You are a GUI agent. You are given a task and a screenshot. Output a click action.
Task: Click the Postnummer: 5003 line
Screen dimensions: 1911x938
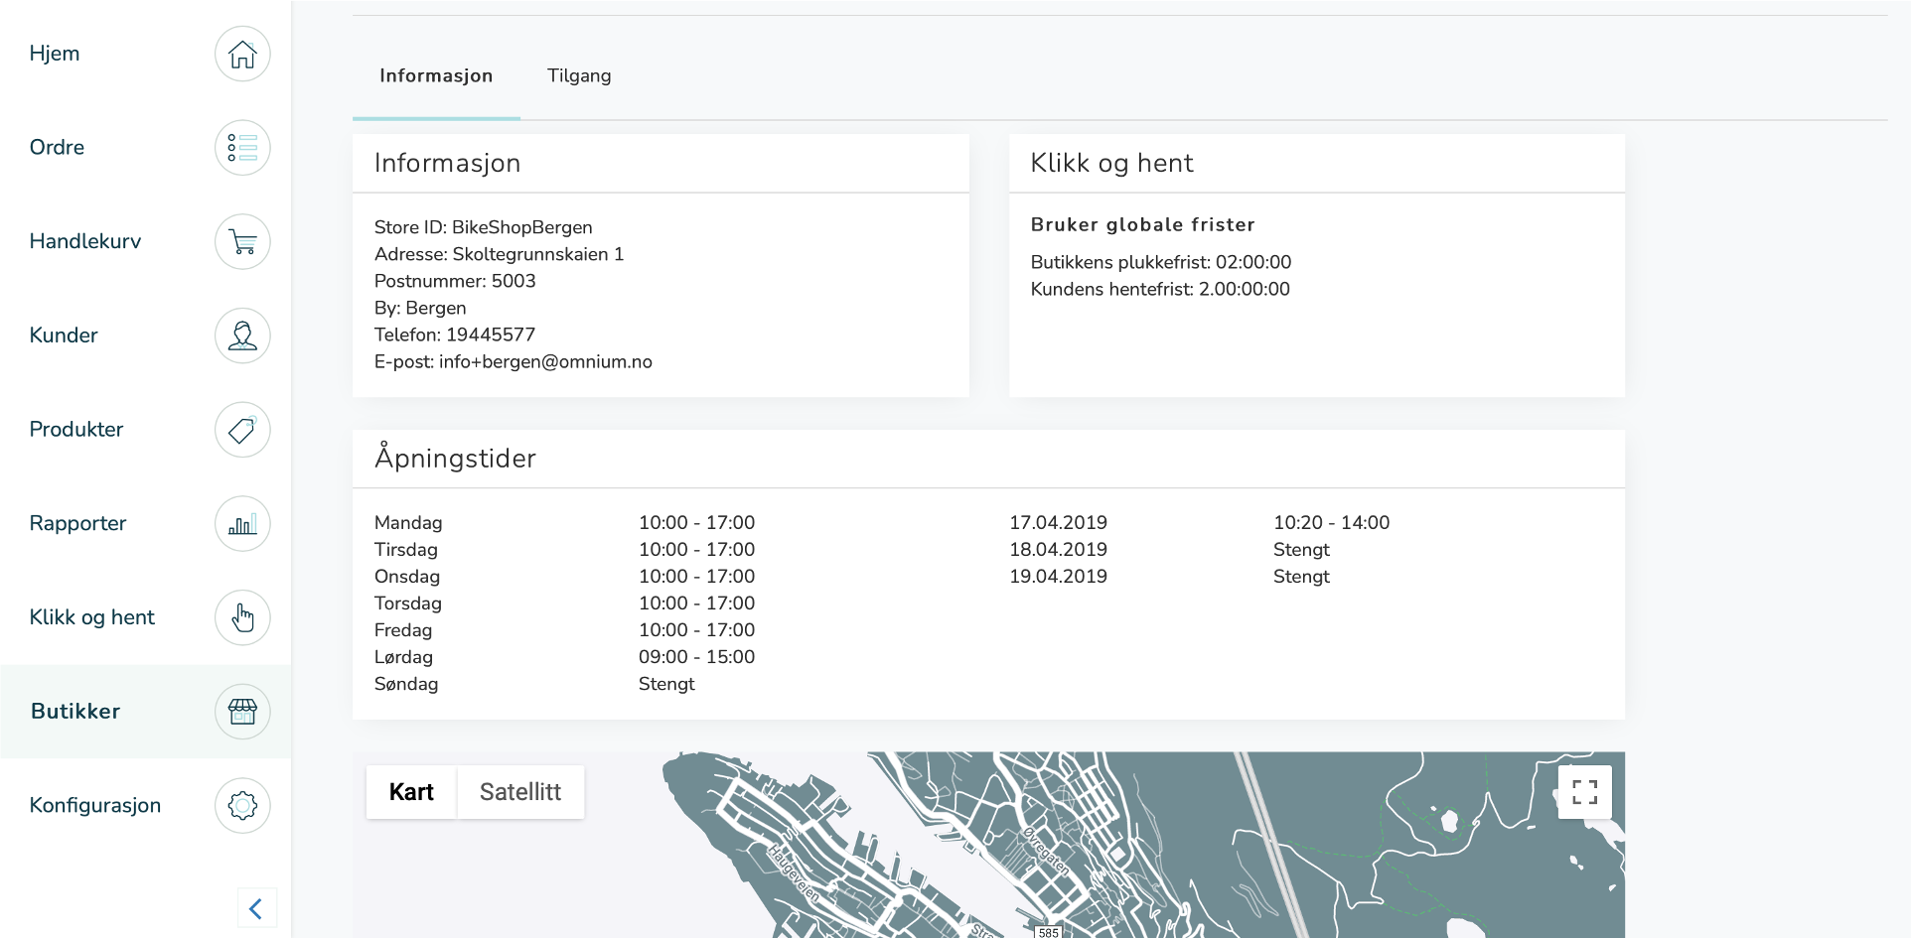455,281
